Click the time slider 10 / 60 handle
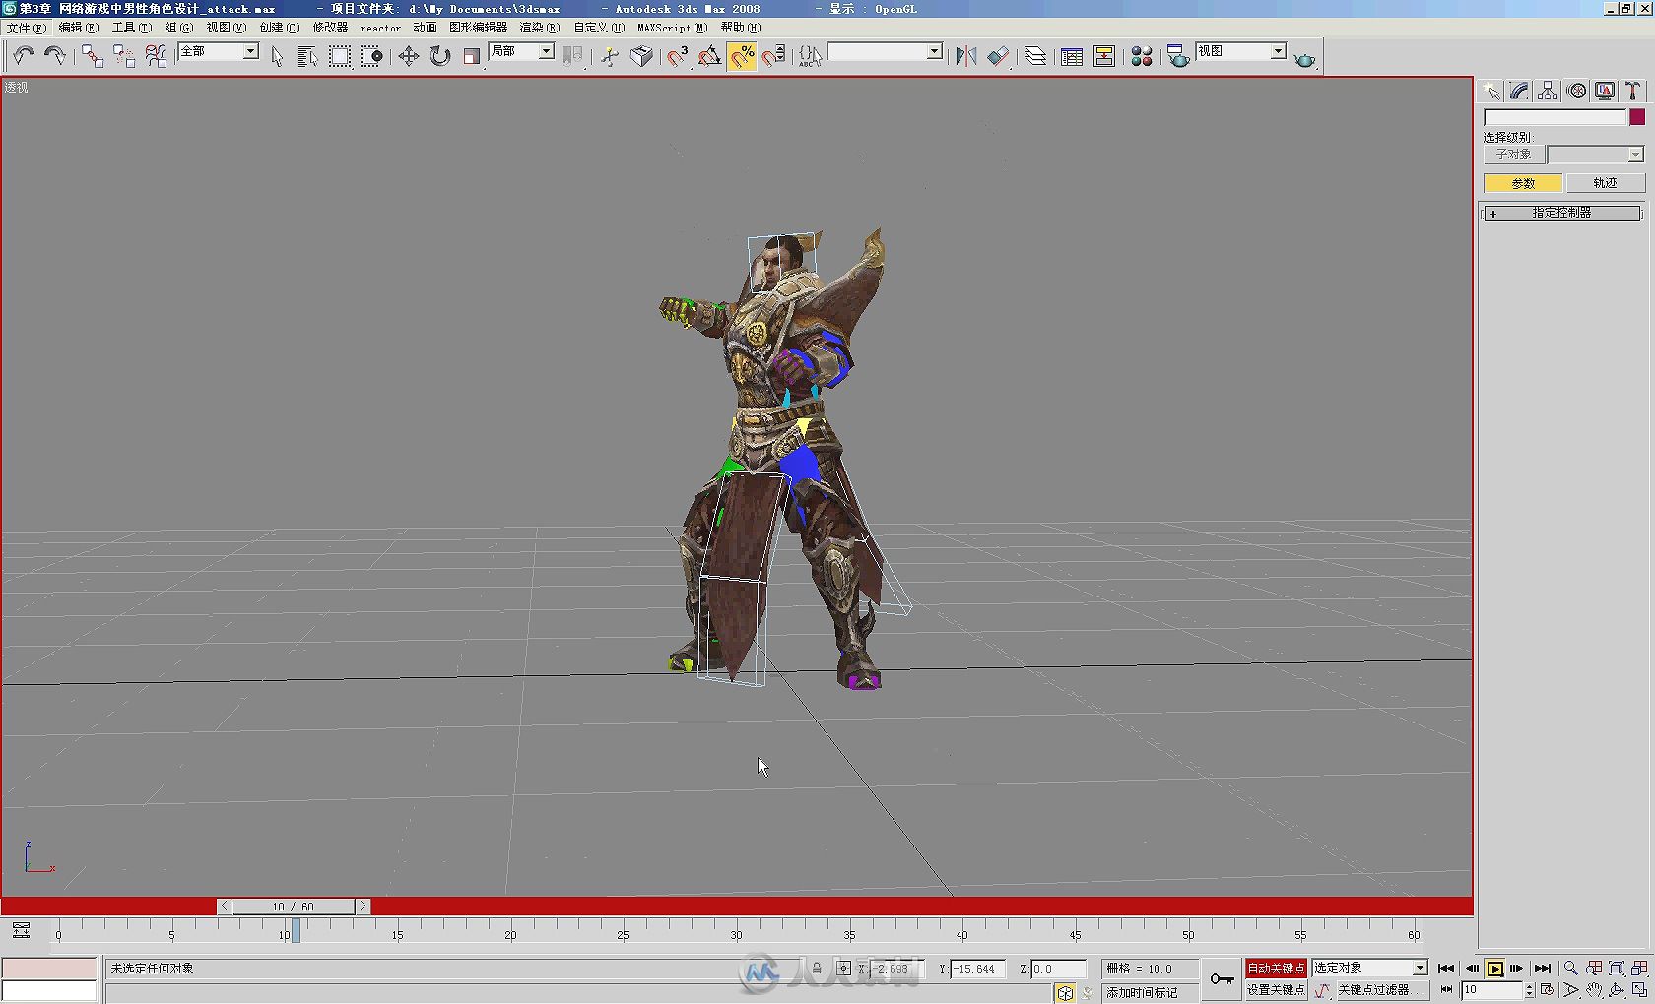The image size is (1655, 1004). point(293,906)
